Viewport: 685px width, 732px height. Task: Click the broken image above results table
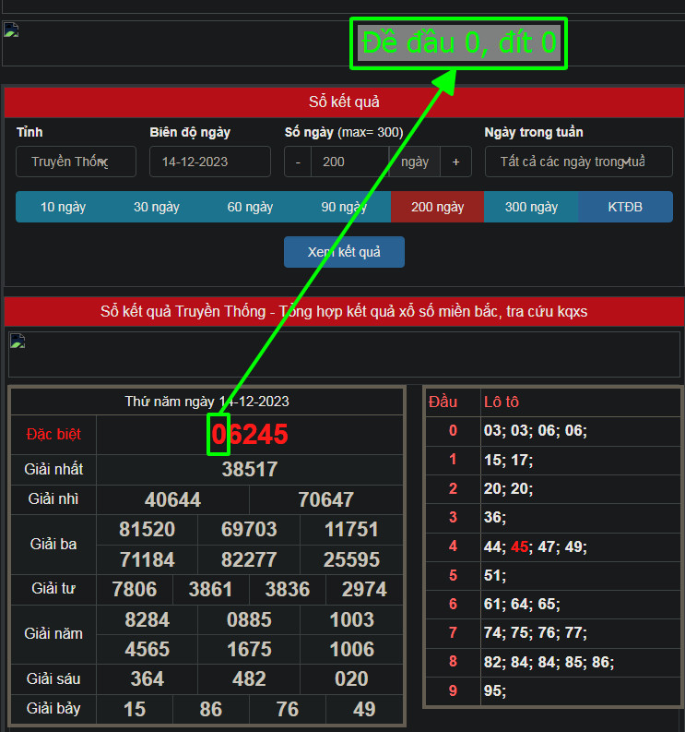[x=17, y=341]
